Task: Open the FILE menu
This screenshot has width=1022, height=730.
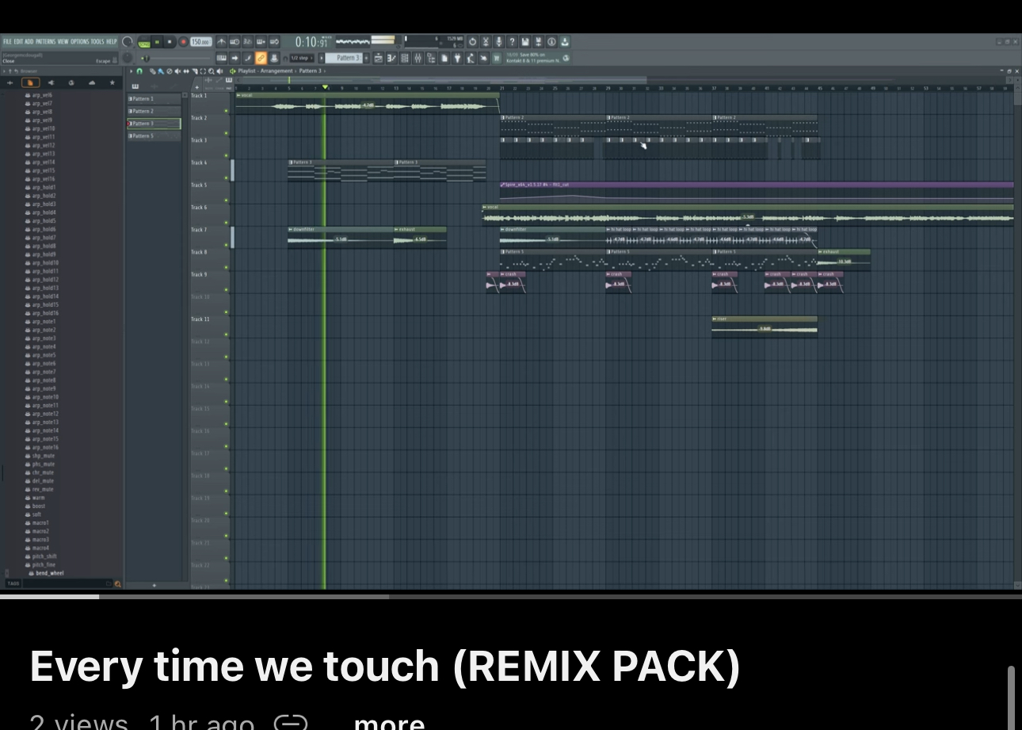Action: pos(7,42)
